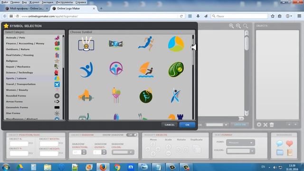This screenshot has height=171, width=304.
Task: Select the blue jumping figure symbol
Action: 86,70
